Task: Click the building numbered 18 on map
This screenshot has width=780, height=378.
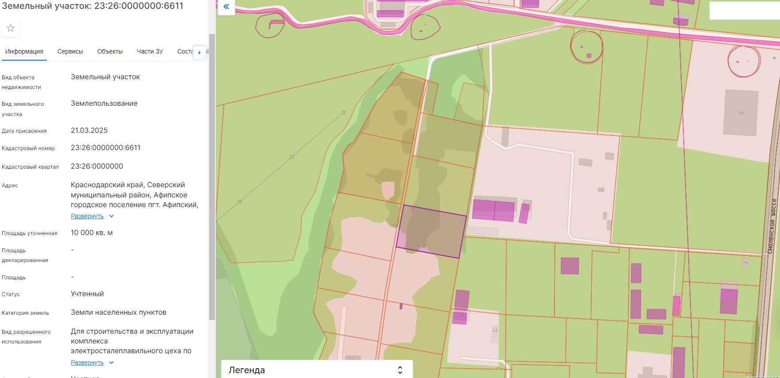Action: 741,113
